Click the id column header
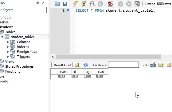This screenshot has height=112, width=172. 77,72
